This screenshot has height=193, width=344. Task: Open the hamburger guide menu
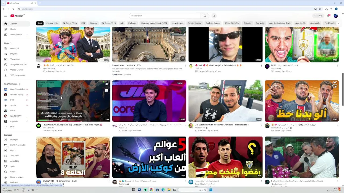click(5, 16)
